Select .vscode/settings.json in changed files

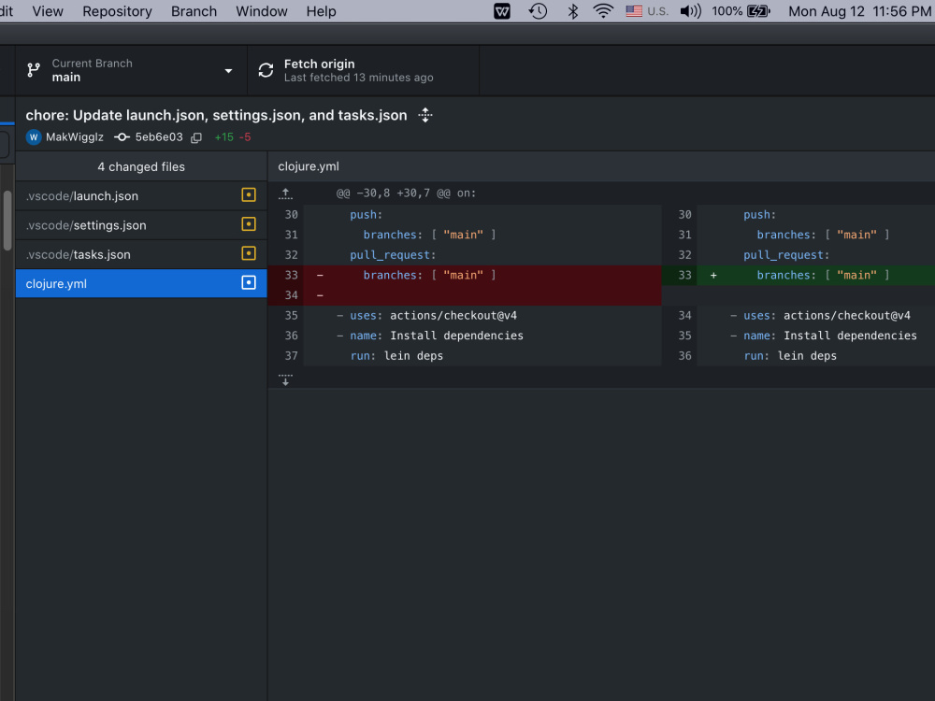tap(141, 225)
